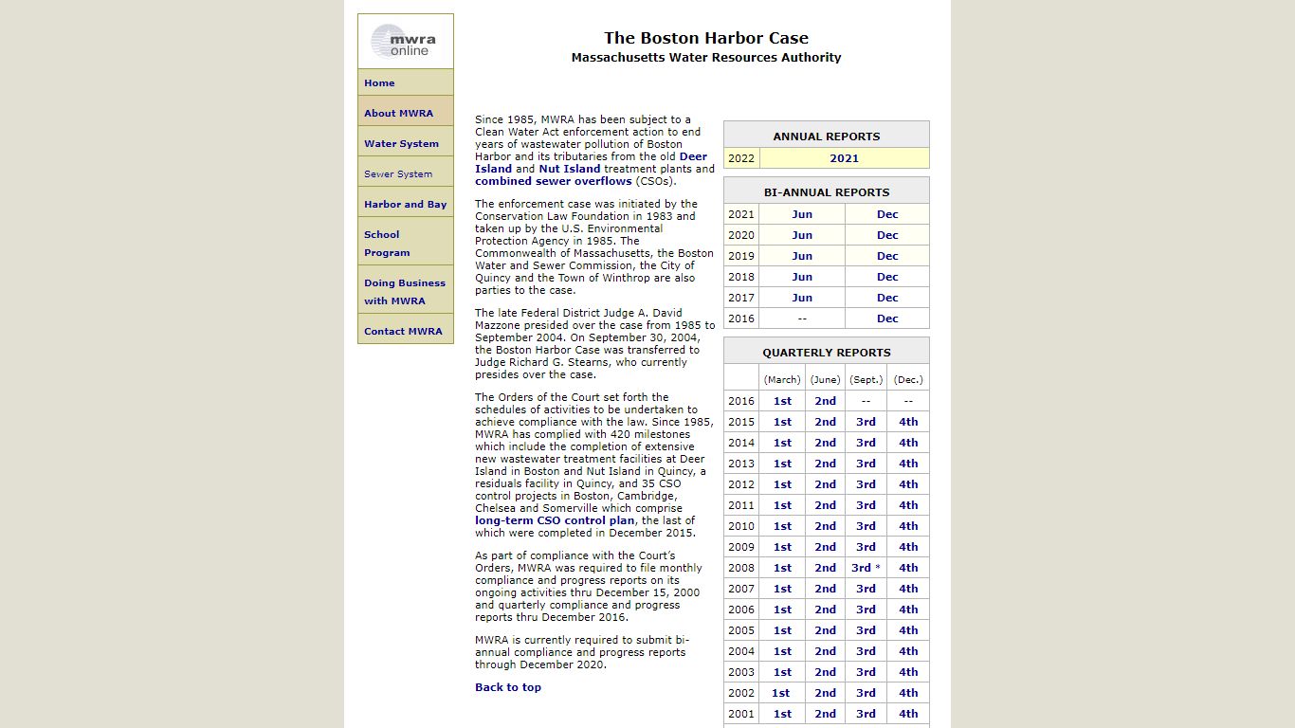Image resolution: width=1295 pixels, height=728 pixels.
Task: Open 2008 2nd quarterly report
Action: click(826, 568)
